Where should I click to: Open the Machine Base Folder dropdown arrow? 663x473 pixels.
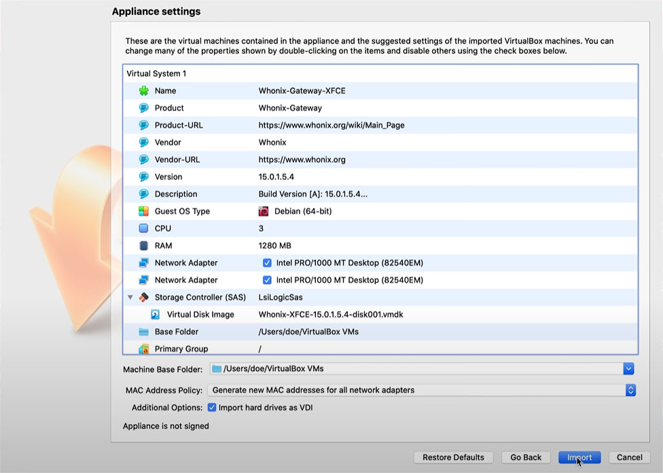tap(628, 368)
